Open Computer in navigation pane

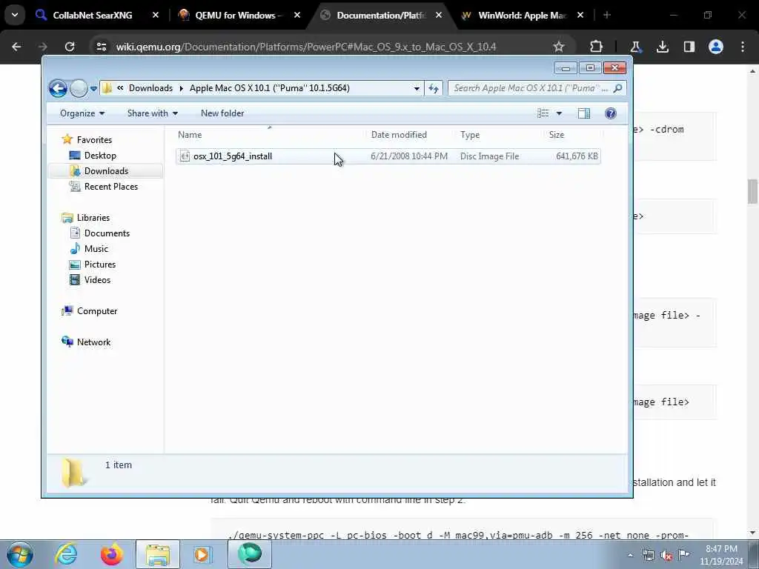tap(97, 311)
